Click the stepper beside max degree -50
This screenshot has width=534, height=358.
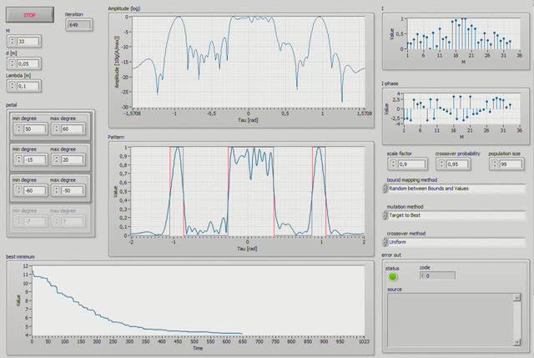click(56, 190)
